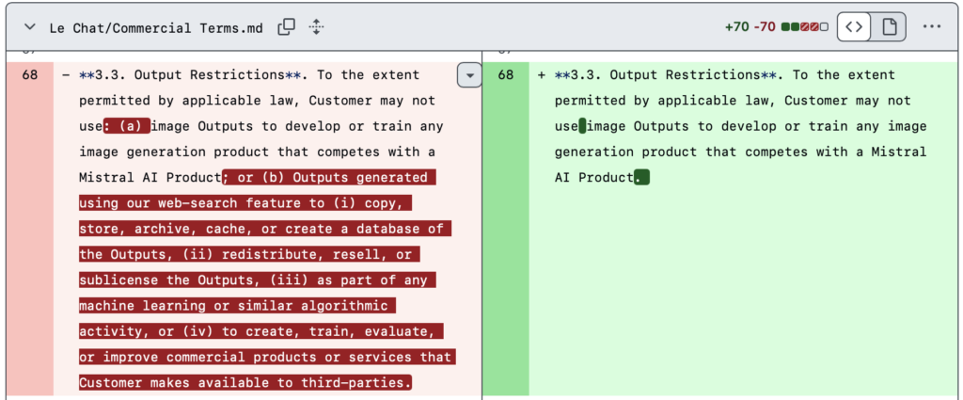Click the +70 additions count
Viewport: 963px width, 400px height.
point(736,26)
